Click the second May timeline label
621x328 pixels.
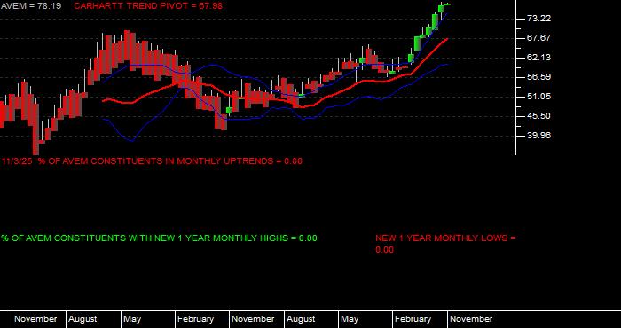350,319
